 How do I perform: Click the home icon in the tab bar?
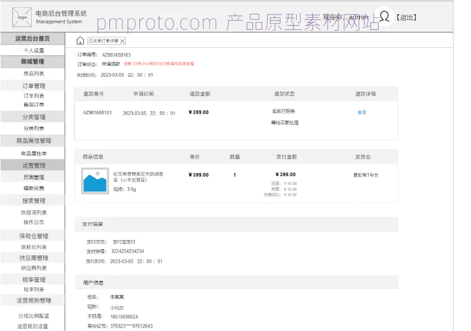[81, 41]
